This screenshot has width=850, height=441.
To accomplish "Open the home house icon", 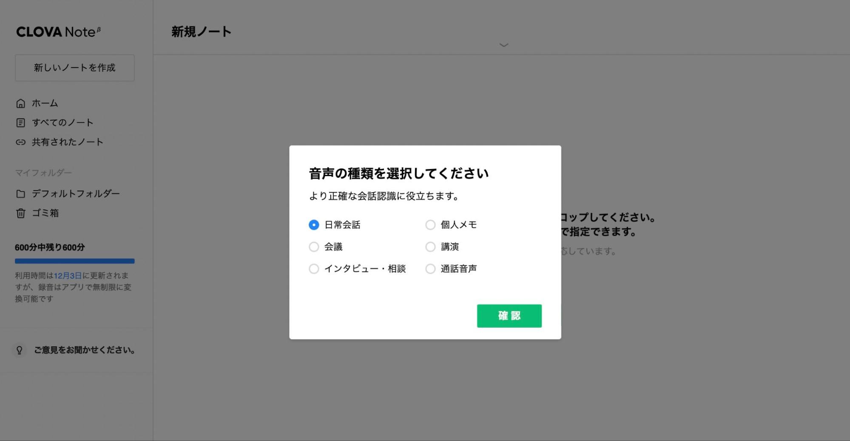I will point(20,104).
